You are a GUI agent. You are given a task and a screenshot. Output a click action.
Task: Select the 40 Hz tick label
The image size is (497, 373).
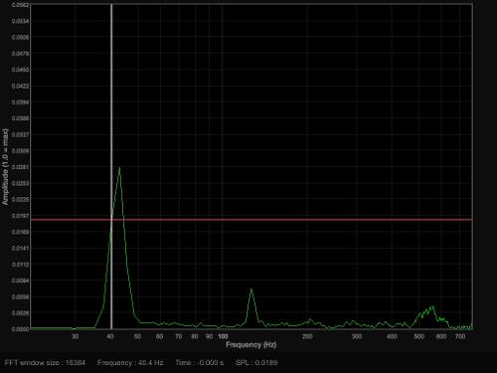tap(110, 336)
